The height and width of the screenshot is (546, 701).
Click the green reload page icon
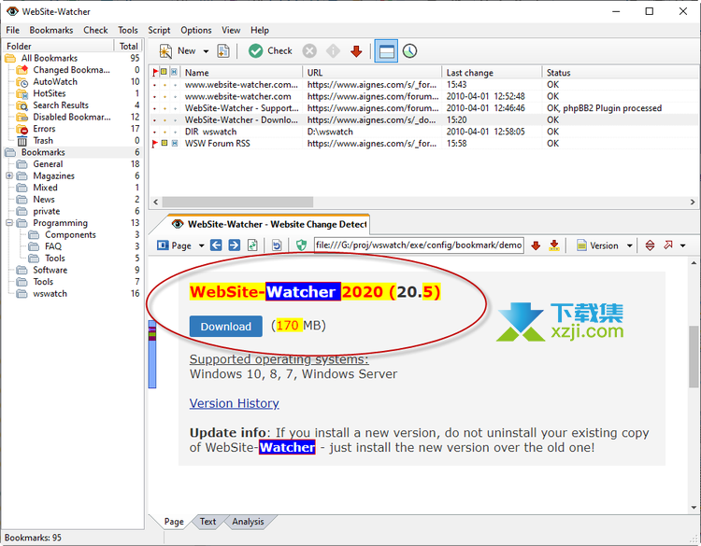[252, 245]
